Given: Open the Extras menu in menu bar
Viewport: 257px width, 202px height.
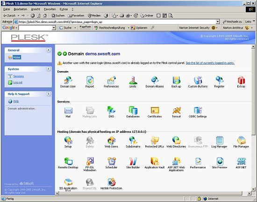Looking at the screenshot, I should [x=64, y=9].
